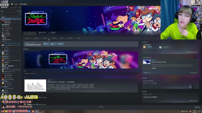The image size is (202, 113).
Task: Click write a review for Rhythm Doctor
Action: point(150,97)
